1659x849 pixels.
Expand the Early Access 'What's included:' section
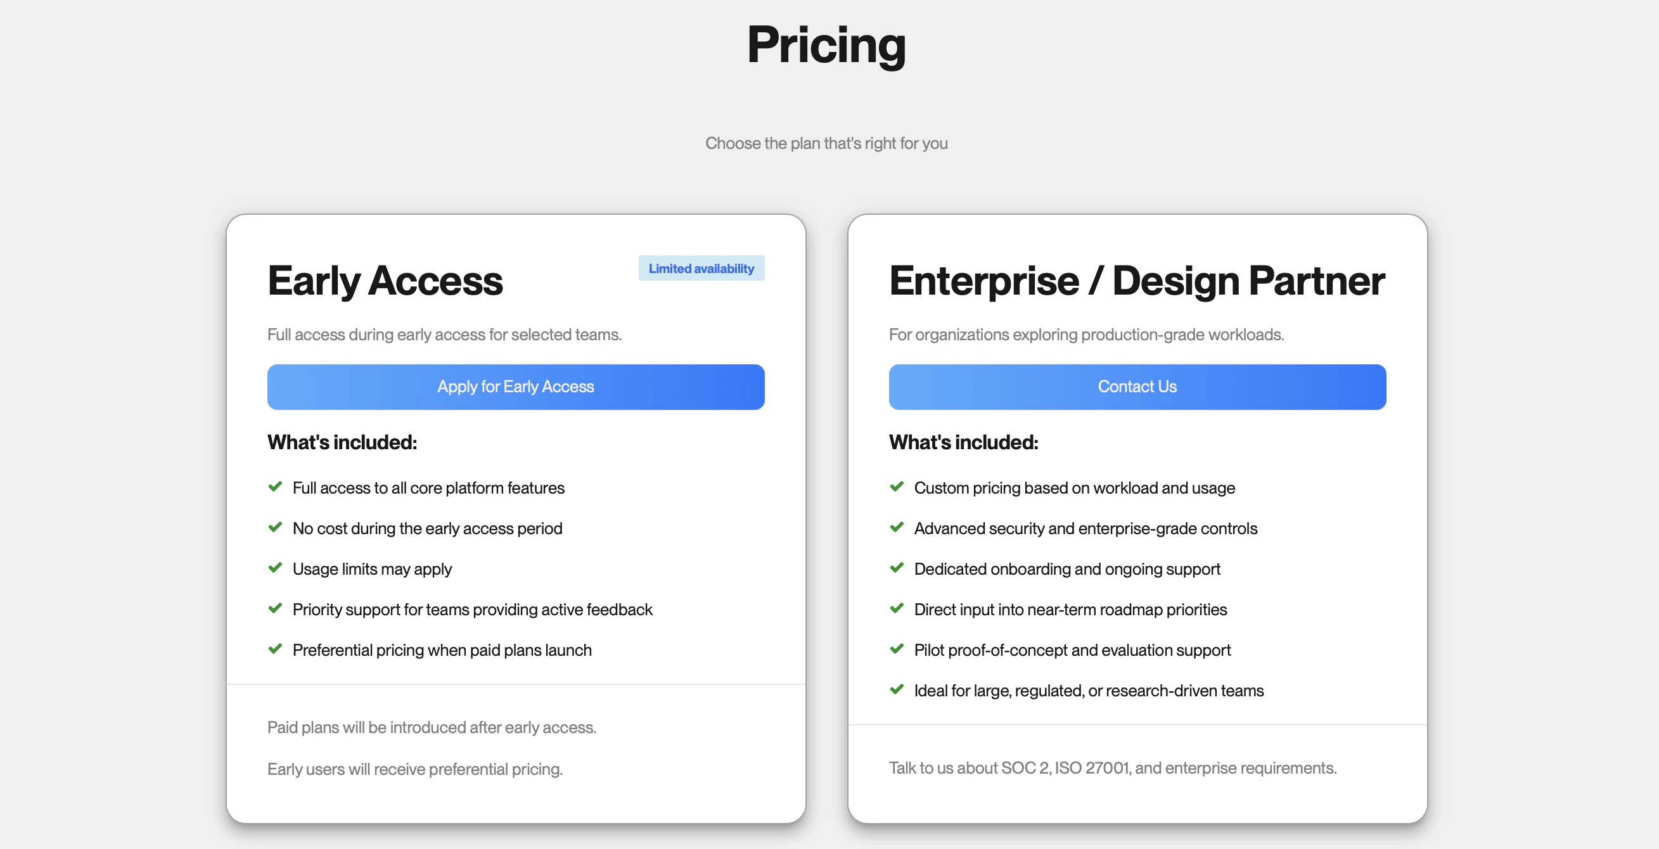342,442
